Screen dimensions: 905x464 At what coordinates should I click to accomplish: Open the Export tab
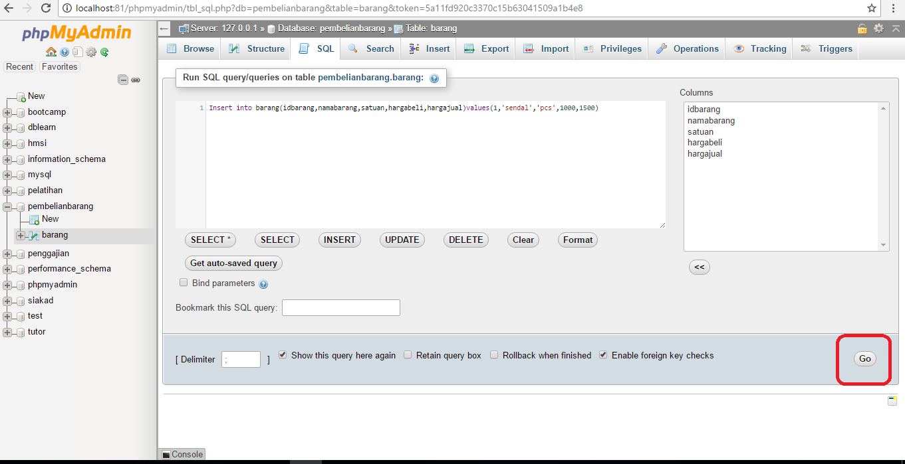click(491, 48)
